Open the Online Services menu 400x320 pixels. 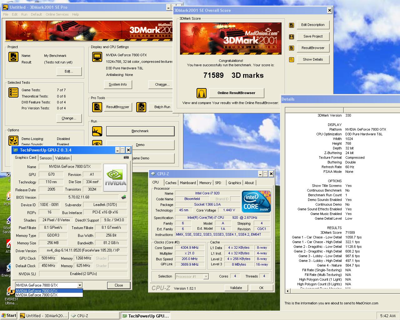pos(57,14)
